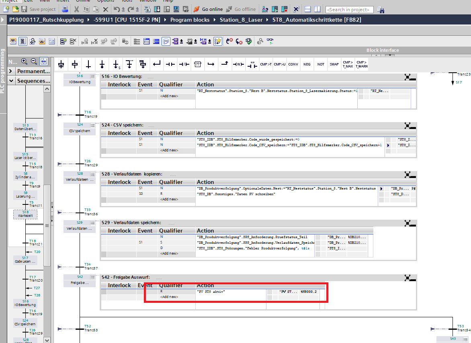Click the Cut scissors icon
This screenshot has width=471, height=343.
point(77,9)
